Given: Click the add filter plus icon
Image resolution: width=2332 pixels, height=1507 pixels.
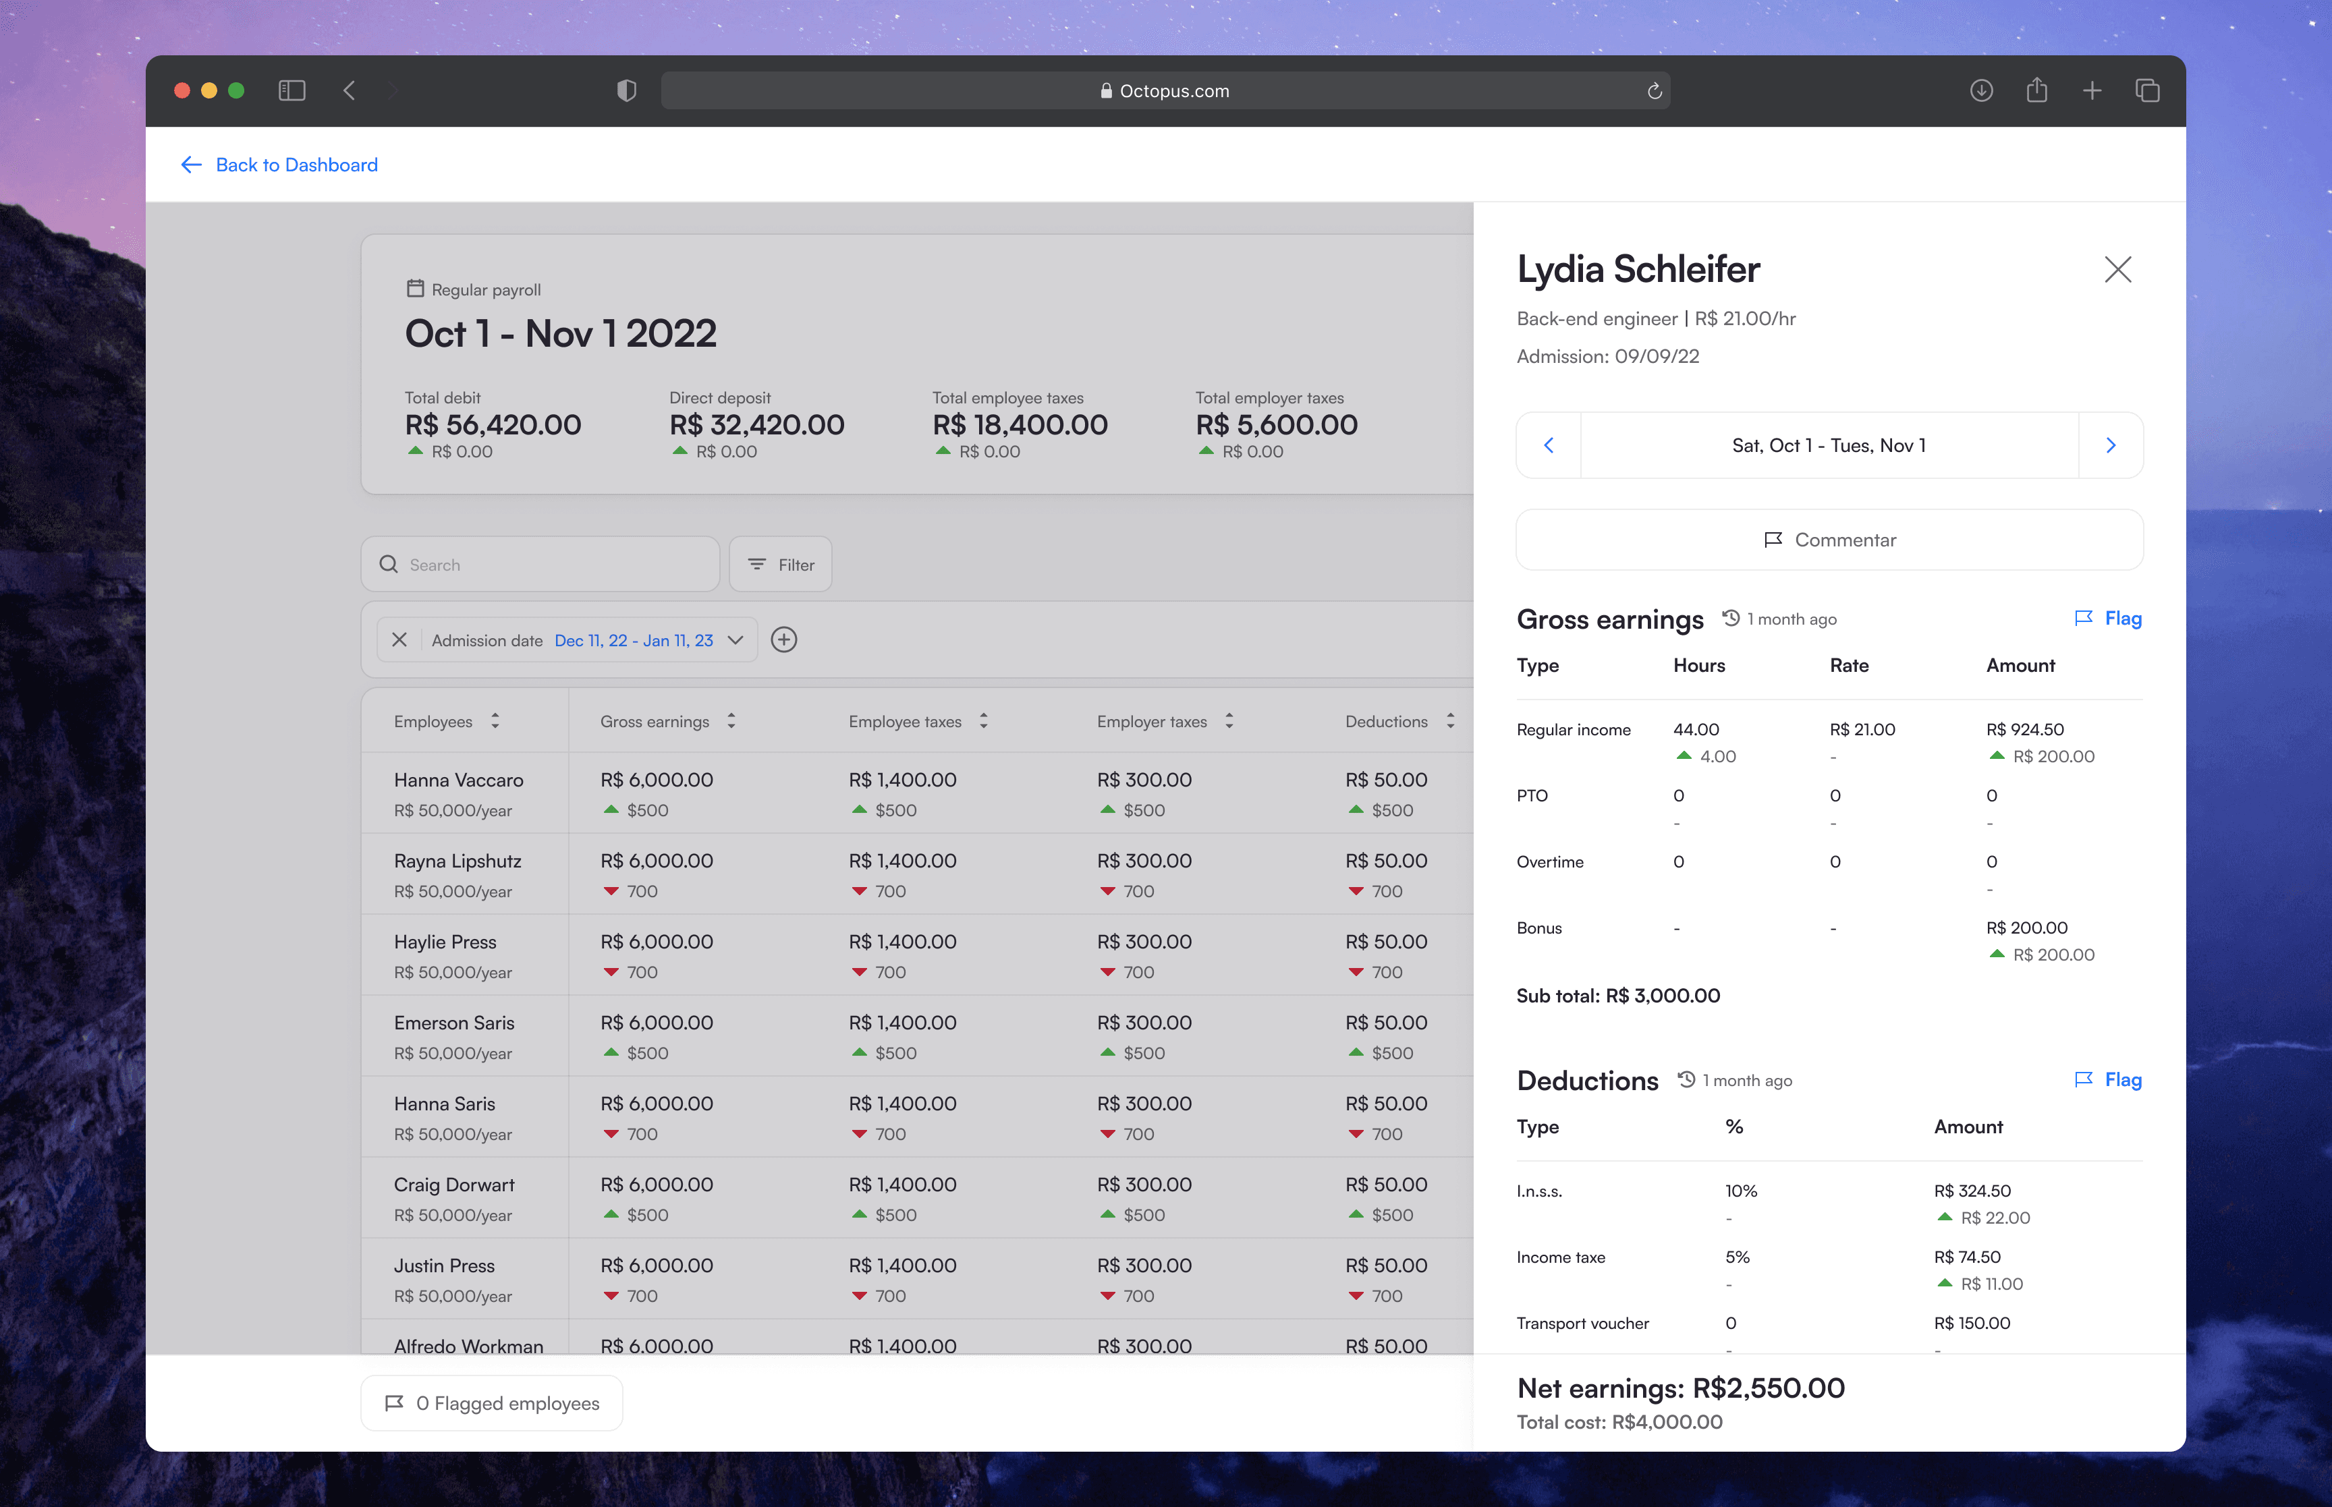Looking at the screenshot, I should pyautogui.click(x=784, y=640).
